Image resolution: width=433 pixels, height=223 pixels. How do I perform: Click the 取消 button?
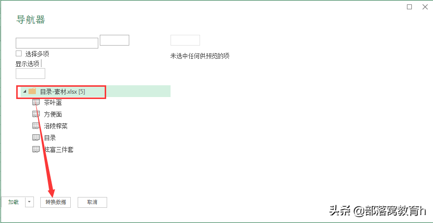pyautogui.click(x=92, y=202)
